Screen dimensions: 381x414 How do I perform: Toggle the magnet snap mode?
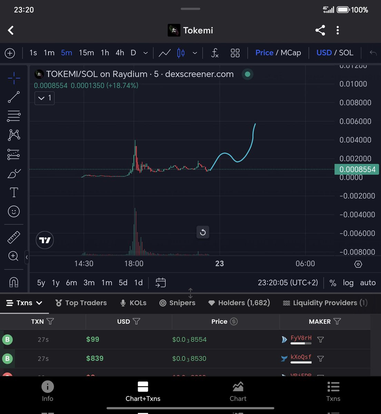14,282
